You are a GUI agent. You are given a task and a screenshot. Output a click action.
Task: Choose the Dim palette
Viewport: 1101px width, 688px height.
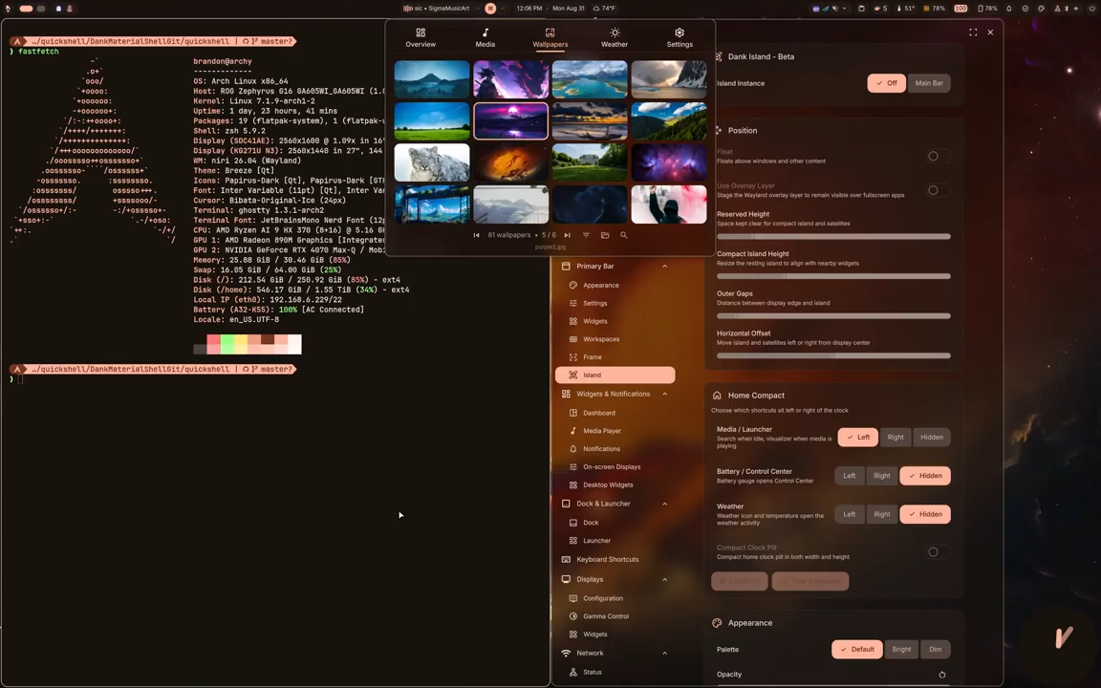click(936, 650)
